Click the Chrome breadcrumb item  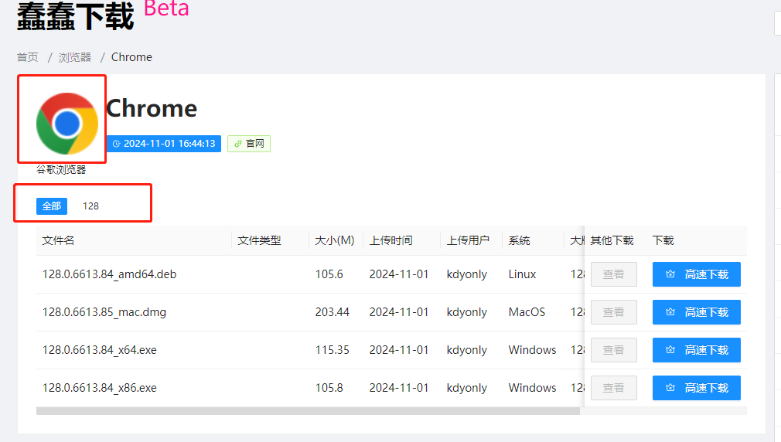coord(131,57)
